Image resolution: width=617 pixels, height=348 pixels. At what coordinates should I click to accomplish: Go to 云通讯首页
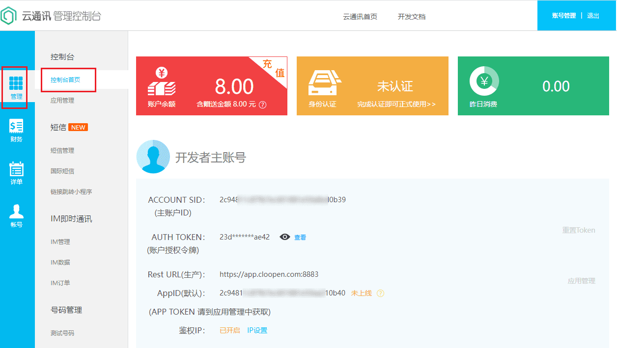tap(360, 17)
